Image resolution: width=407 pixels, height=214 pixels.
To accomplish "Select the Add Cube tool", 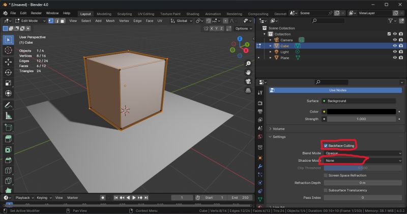I will click(x=8, y=127).
